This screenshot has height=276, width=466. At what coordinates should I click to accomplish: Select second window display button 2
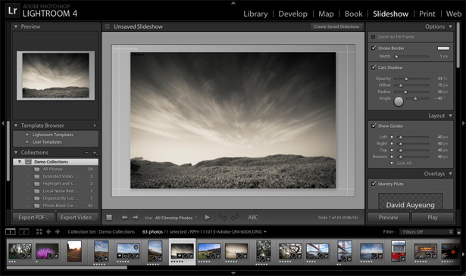pos(24,232)
